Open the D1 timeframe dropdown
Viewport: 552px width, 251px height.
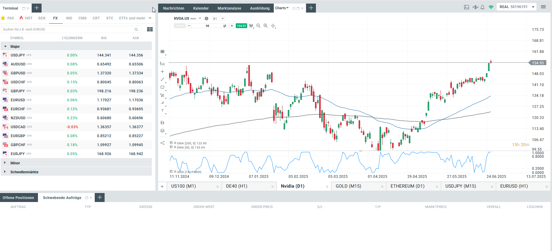[218, 19]
